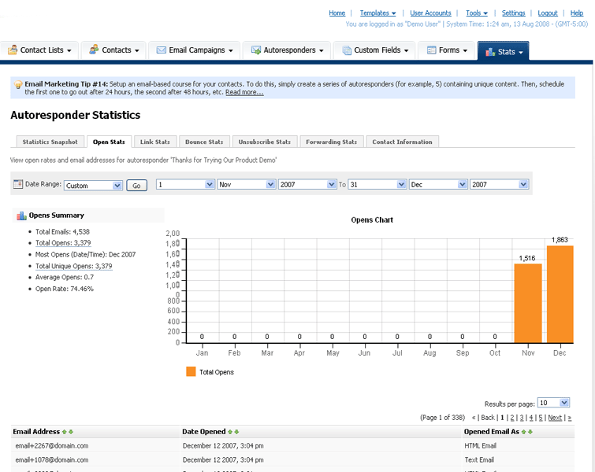This screenshot has width=595, height=472.
Task: Open the end year 2007 dropdown
Action: click(x=500, y=185)
